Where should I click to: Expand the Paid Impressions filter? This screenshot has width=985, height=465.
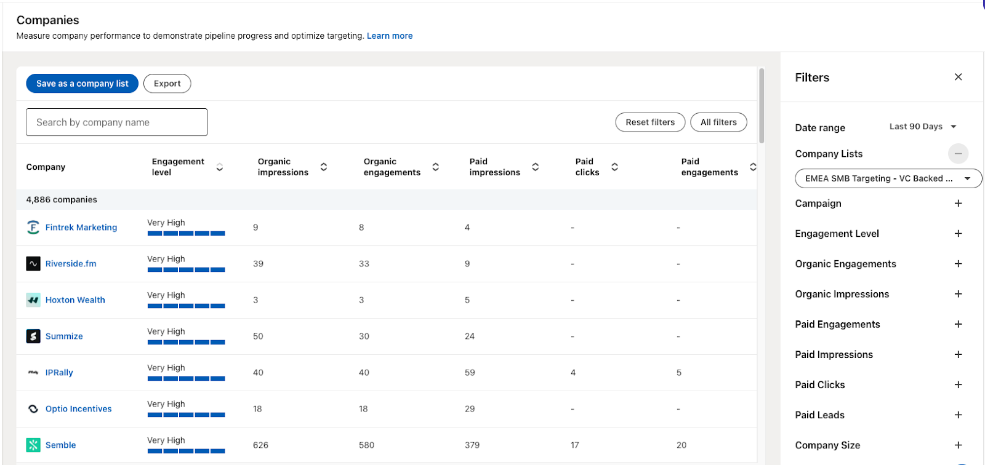[x=958, y=354]
